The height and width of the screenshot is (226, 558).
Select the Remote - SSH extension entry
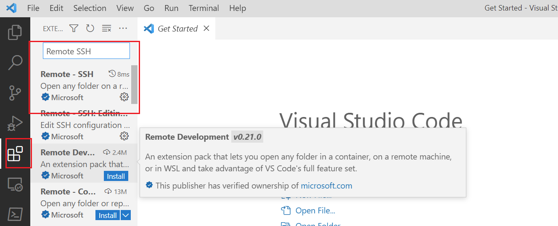click(84, 85)
